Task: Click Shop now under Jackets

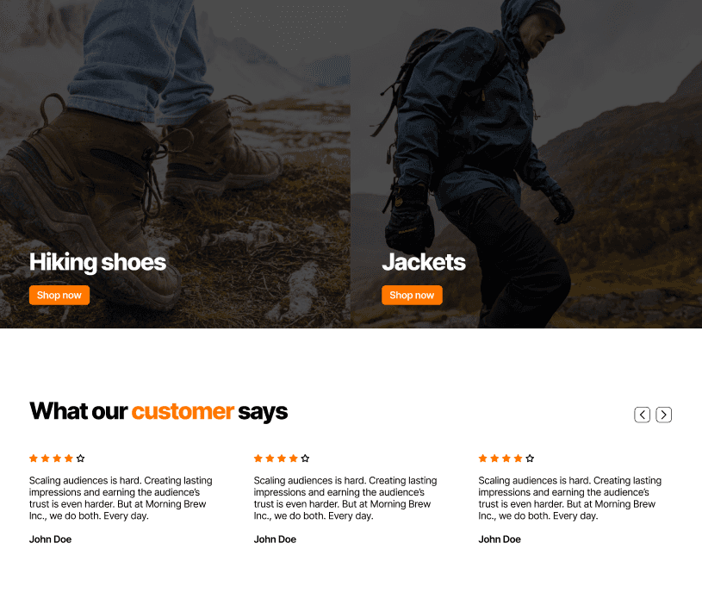Action: (412, 295)
